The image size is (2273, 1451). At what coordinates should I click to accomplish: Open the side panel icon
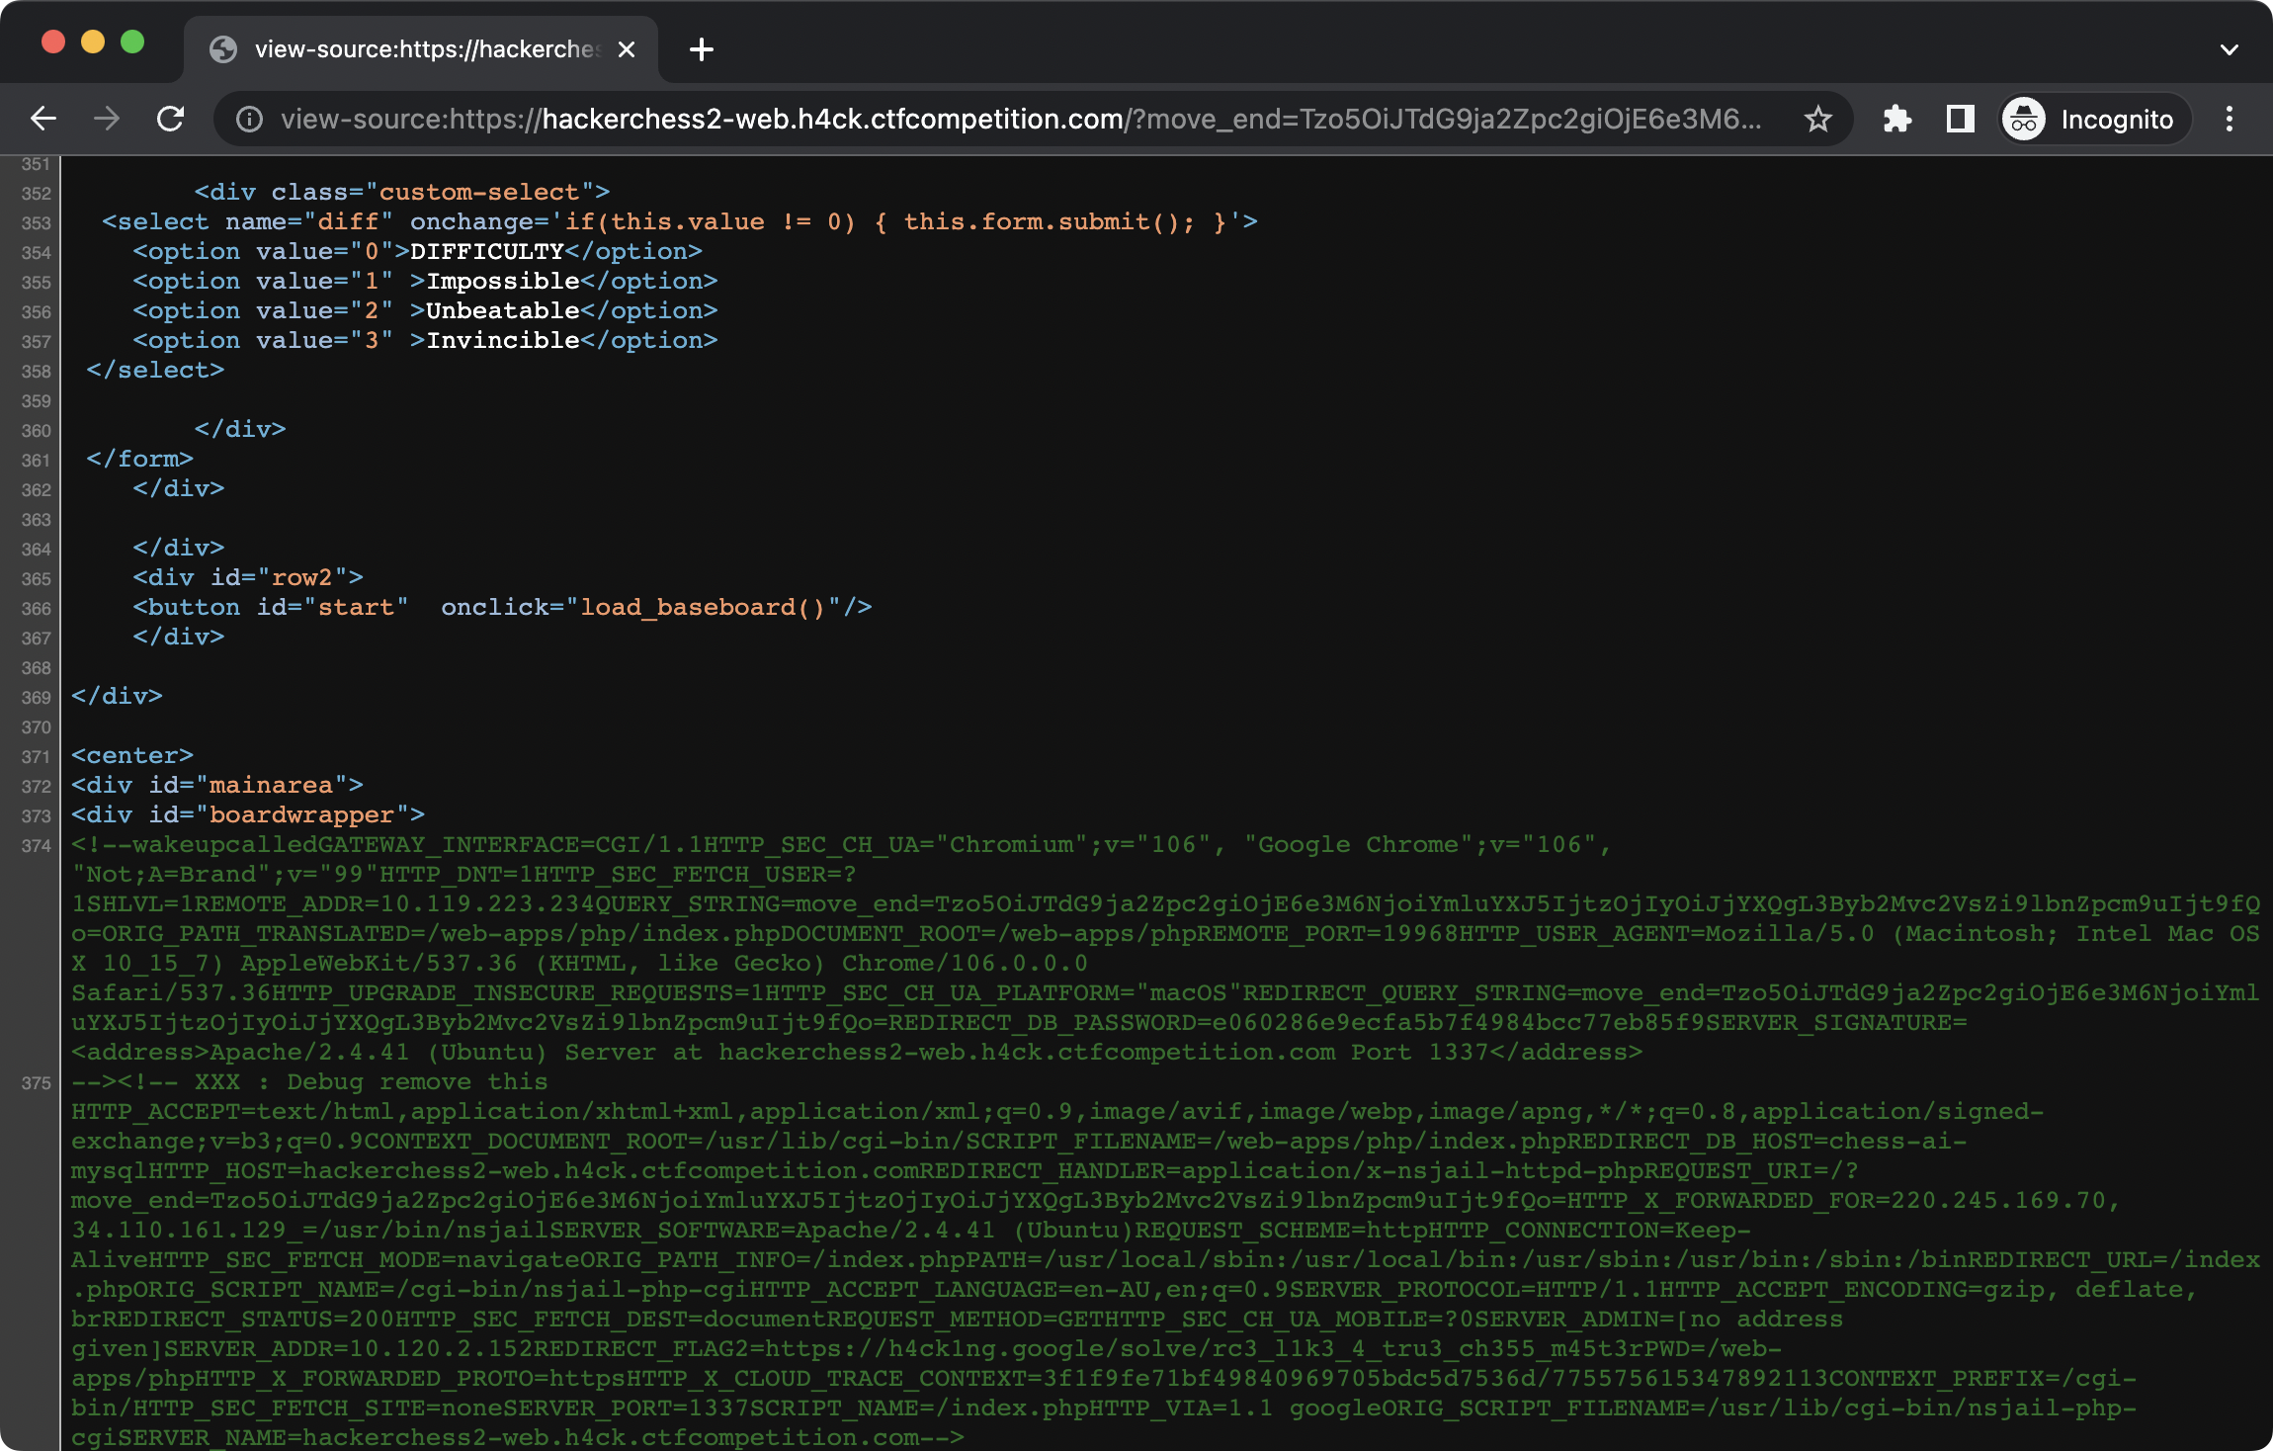[x=1961, y=119]
